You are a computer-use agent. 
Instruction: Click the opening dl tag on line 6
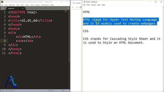click(12, 33)
